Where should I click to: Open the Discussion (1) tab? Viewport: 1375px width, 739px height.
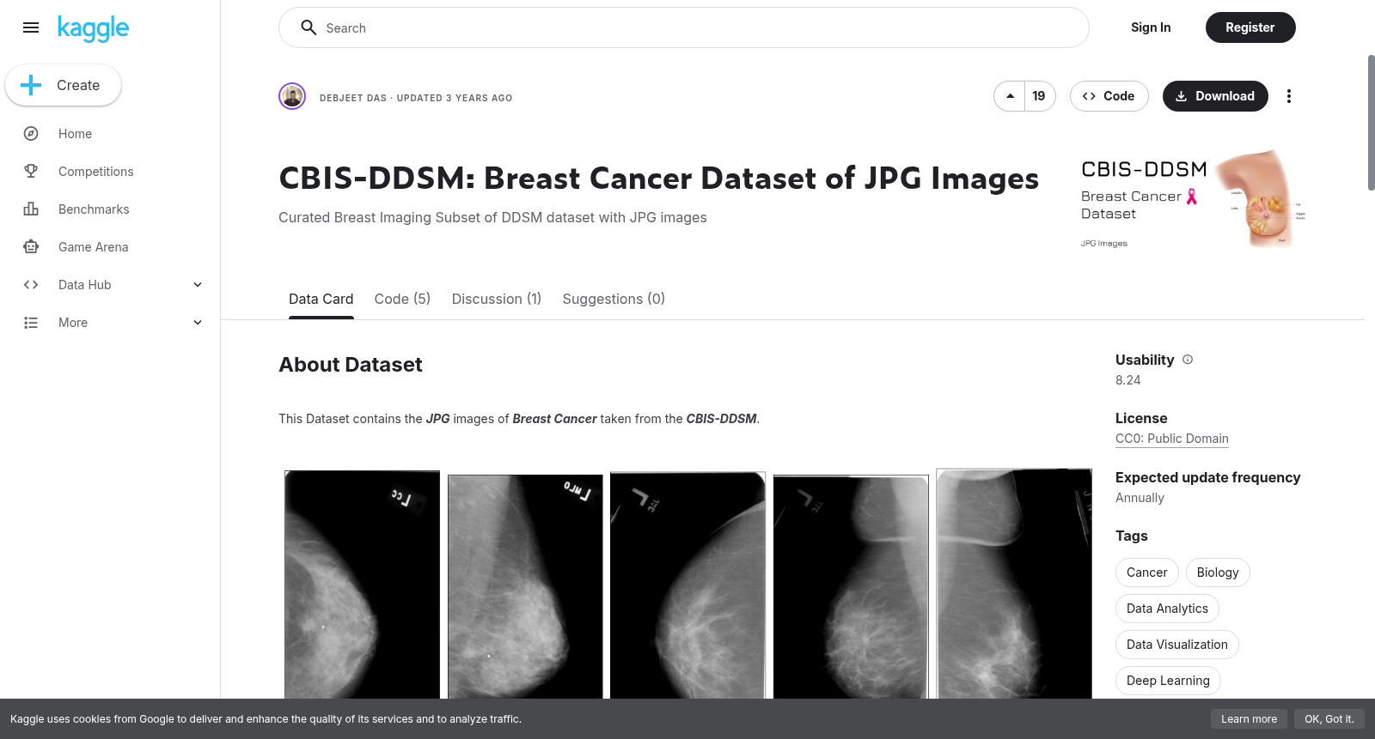click(497, 299)
